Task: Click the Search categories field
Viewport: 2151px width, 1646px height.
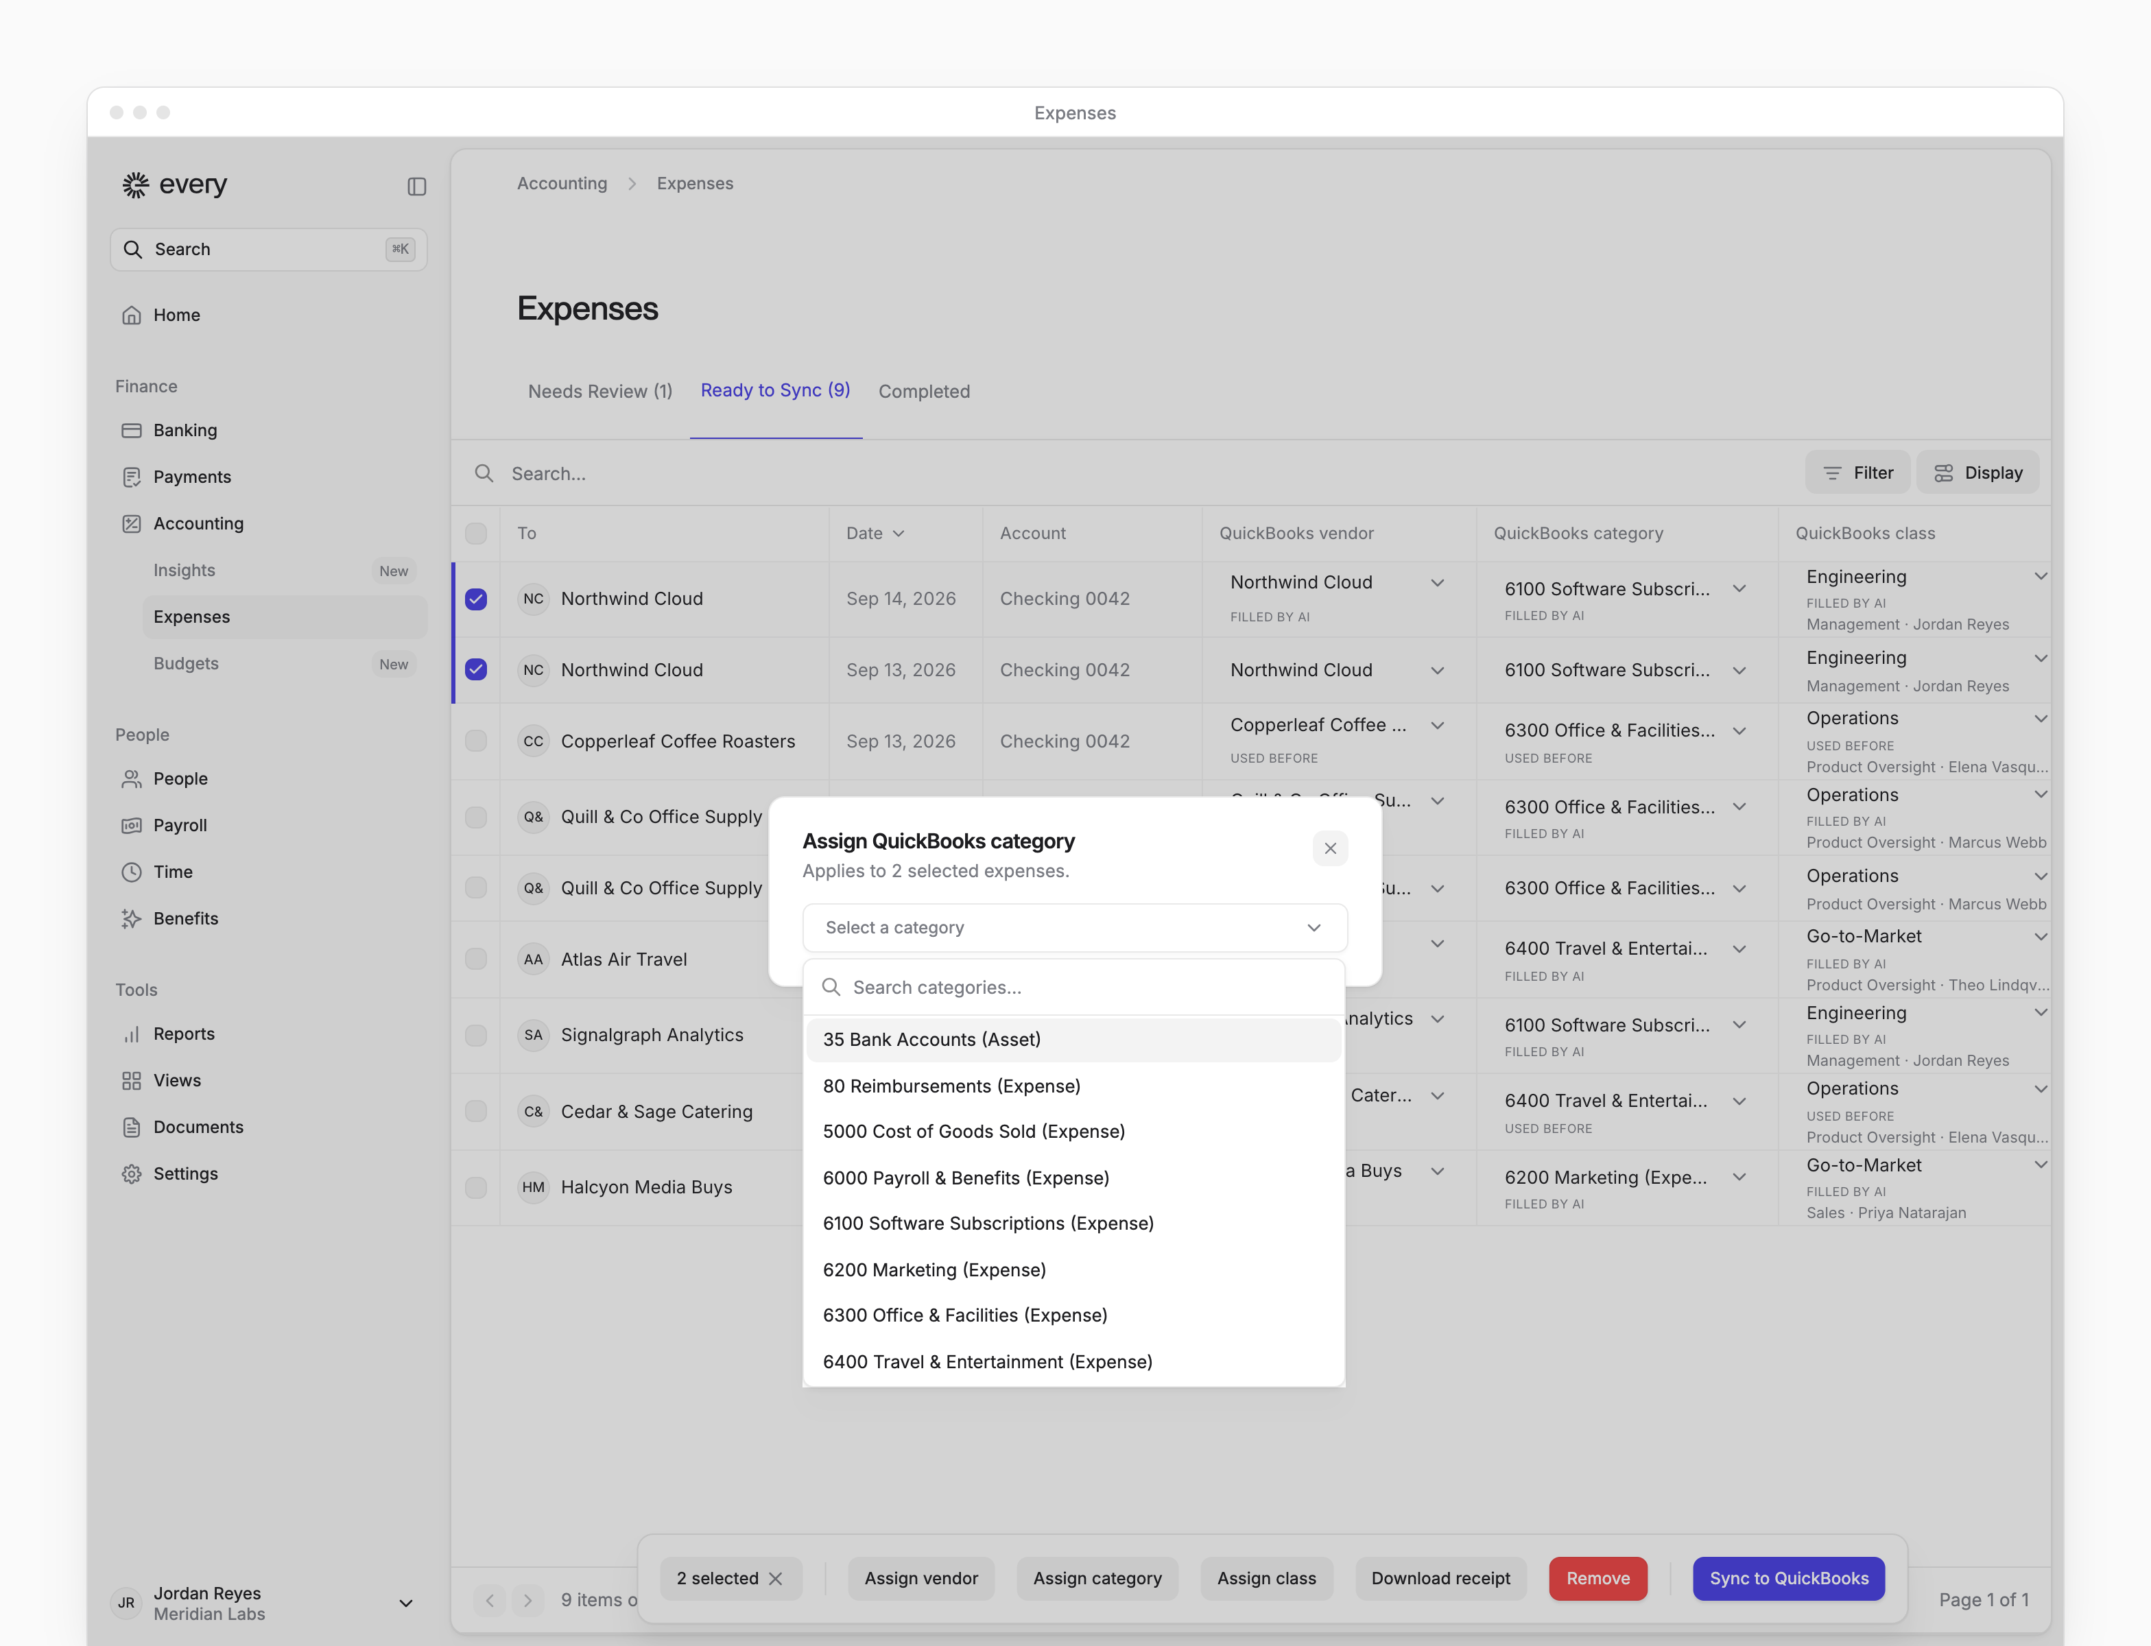Action: tap(1073, 988)
